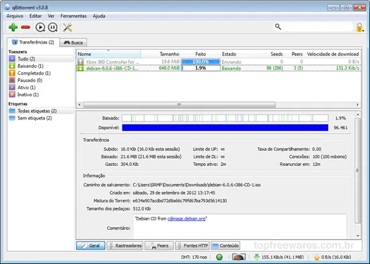Sort by Velocidade de download column header
This screenshot has height=264, width=370.
point(333,54)
